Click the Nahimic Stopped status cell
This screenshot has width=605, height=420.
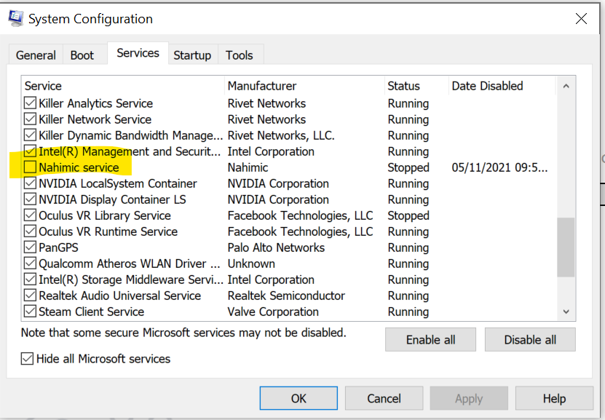click(408, 167)
